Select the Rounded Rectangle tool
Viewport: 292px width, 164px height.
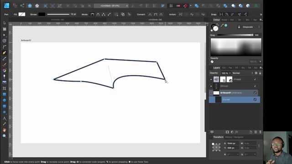(5, 106)
